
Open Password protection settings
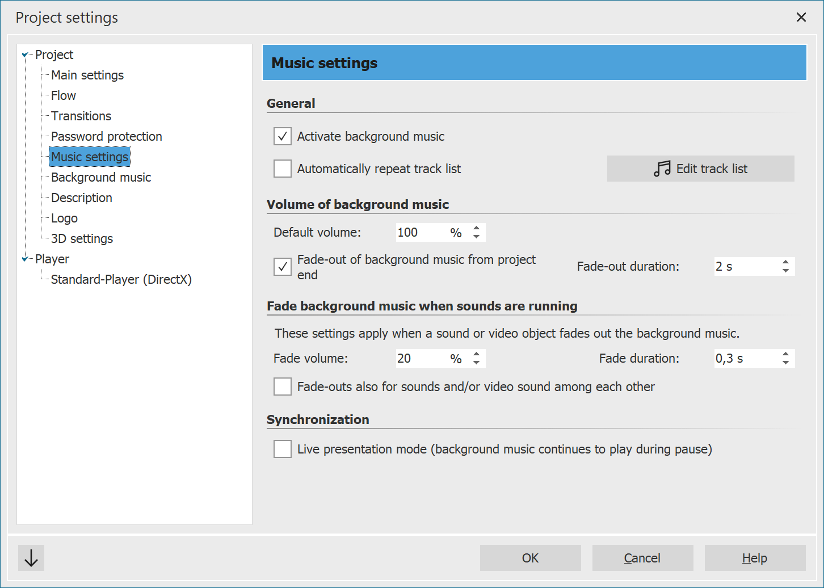[x=106, y=136]
